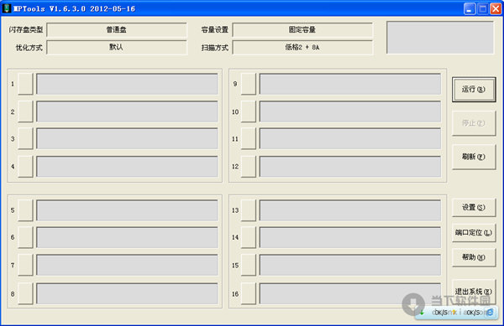Screen dimensions: 504x326
Task: Click the port 7 progress field
Action: click(x=127, y=265)
